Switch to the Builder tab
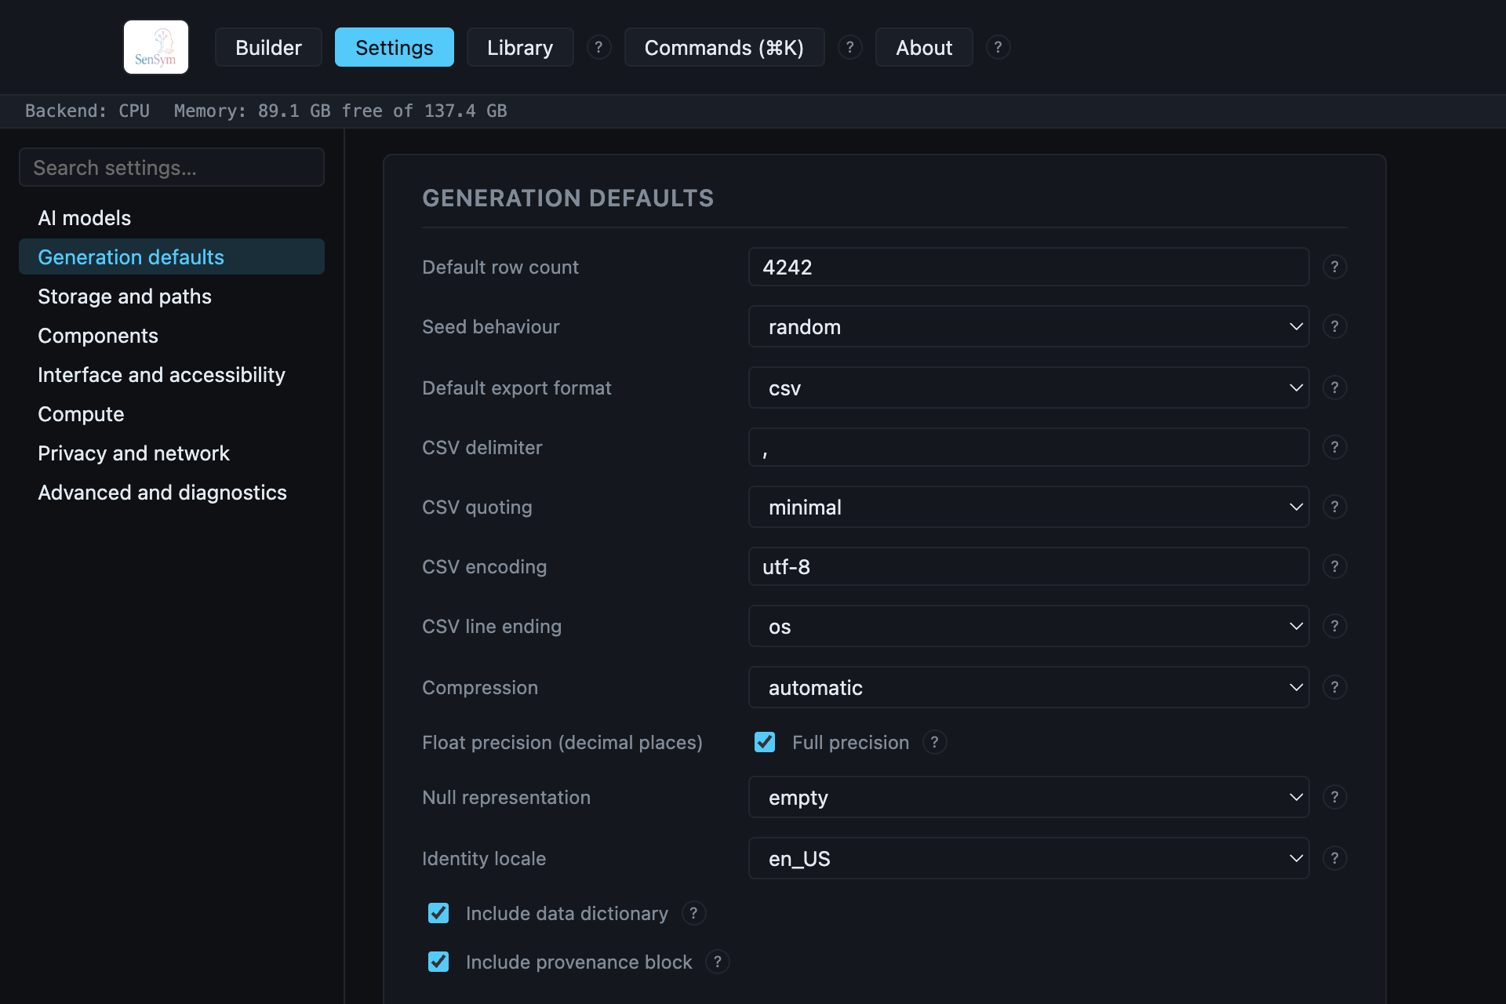 tap(268, 47)
